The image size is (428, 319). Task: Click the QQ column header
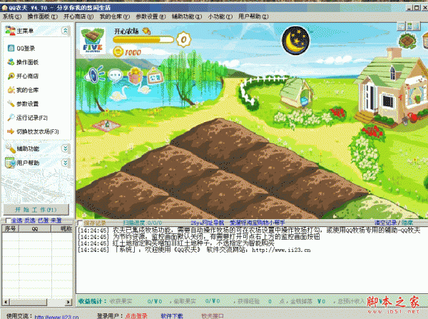(x=35, y=228)
